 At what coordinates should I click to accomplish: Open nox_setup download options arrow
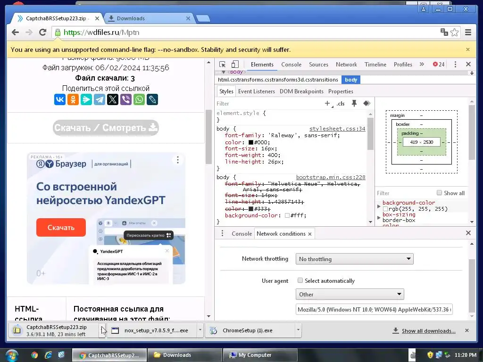pos(200,329)
